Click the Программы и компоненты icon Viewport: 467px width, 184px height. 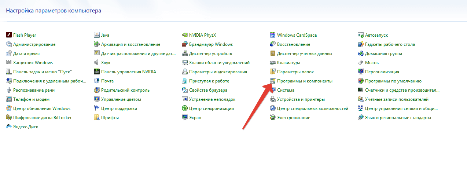click(x=273, y=81)
